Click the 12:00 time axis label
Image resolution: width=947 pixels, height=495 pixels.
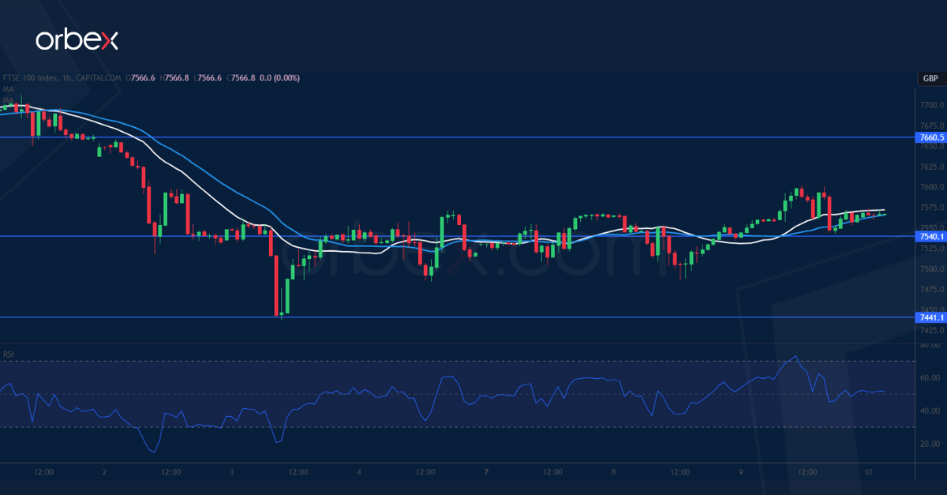click(43, 471)
